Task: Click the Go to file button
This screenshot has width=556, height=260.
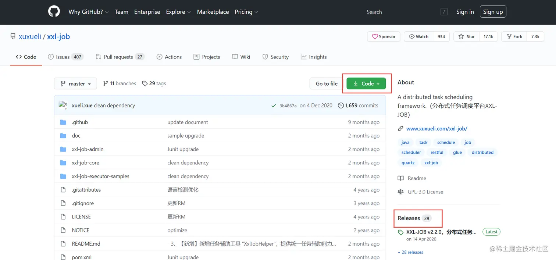Action: click(327, 83)
